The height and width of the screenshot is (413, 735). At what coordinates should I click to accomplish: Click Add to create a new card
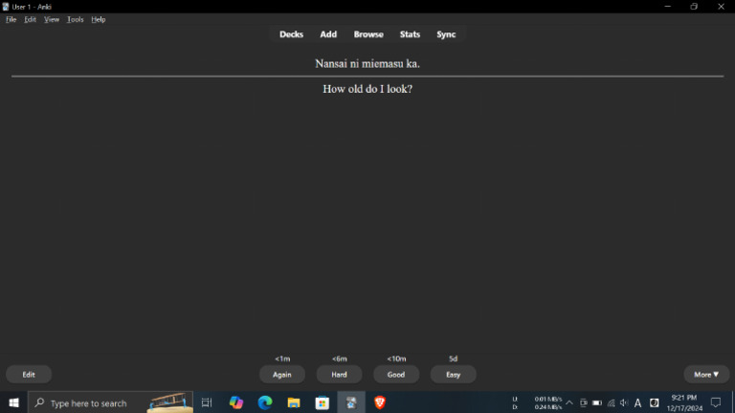(x=328, y=34)
